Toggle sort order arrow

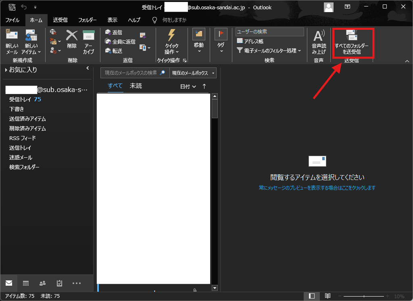coord(204,86)
